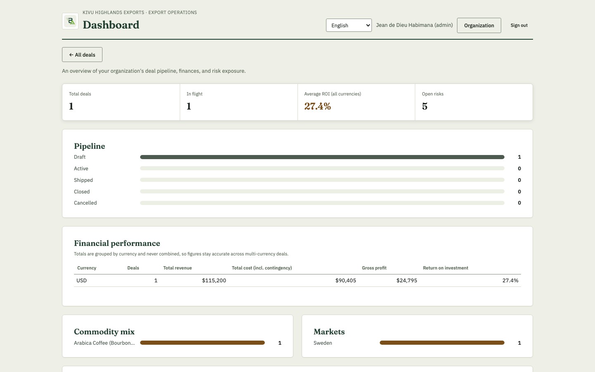Click the 27.4% ROI table cell
Viewport: 595px width, 372px height.
click(510, 280)
